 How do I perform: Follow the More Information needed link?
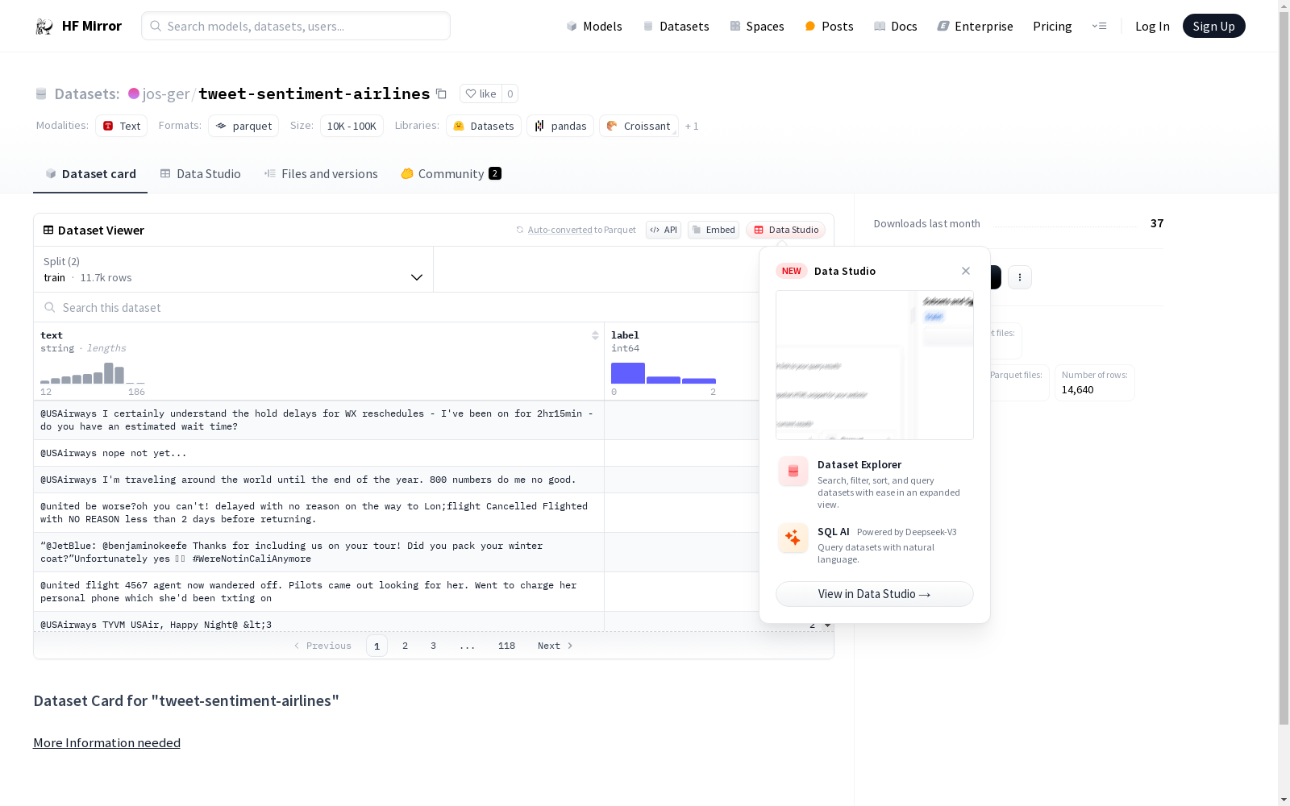pyautogui.click(x=106, y=743)
